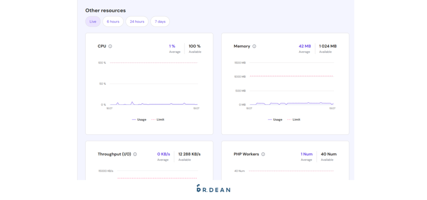Viewport: 427px width, 200px height.
Task: Click the Memory 42 MB average value
Action: pyautogui.click(x=304, y=46)
